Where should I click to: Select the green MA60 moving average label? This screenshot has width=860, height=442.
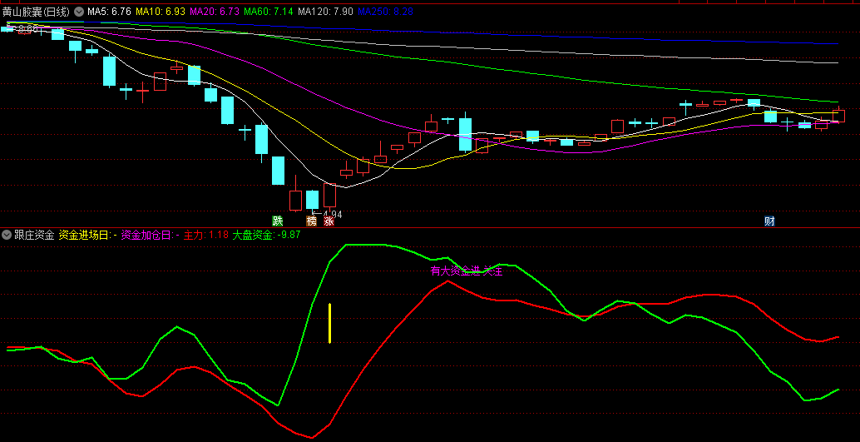[x=269, y=12]
